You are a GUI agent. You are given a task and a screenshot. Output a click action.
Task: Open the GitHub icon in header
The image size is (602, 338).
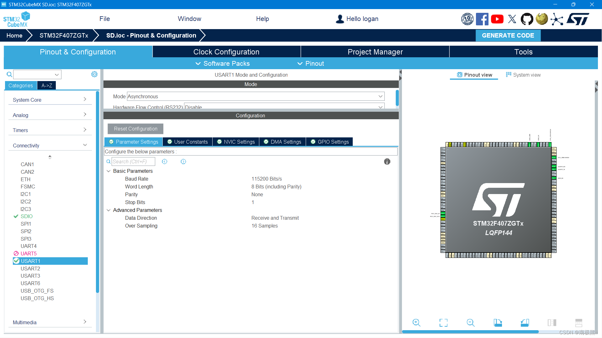tap(527, 19)
